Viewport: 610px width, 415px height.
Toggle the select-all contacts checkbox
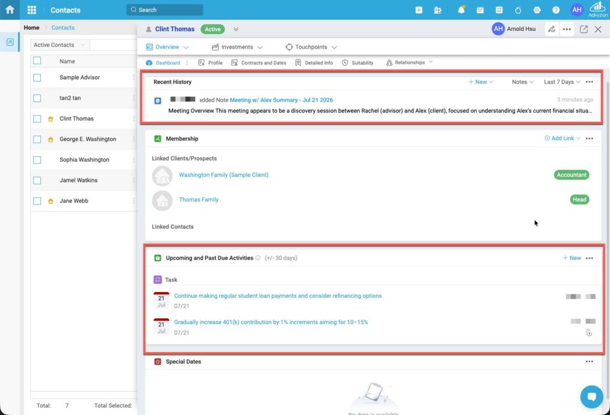point(37,61)
